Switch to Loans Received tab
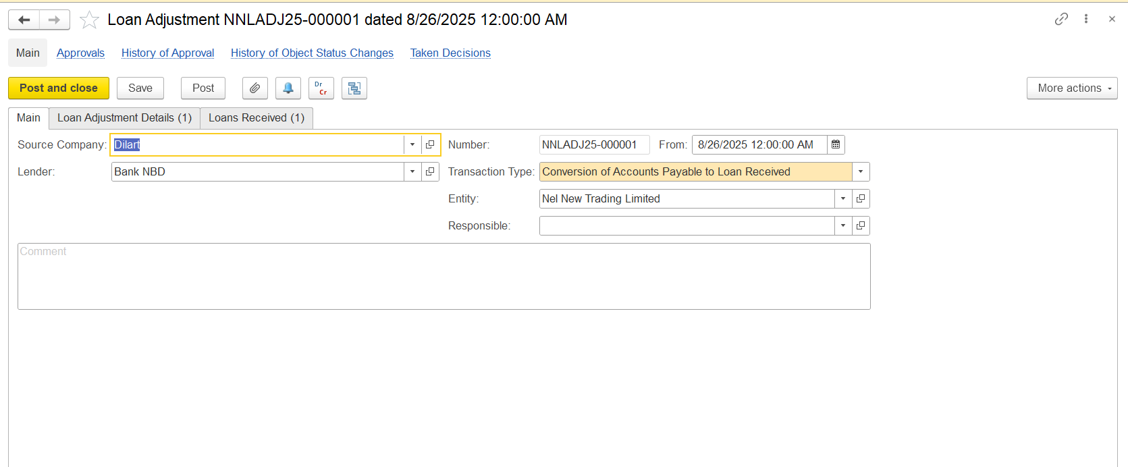The height and width of the screenshot is (467, 1128). pyautogui.click(x=256, y=117)
